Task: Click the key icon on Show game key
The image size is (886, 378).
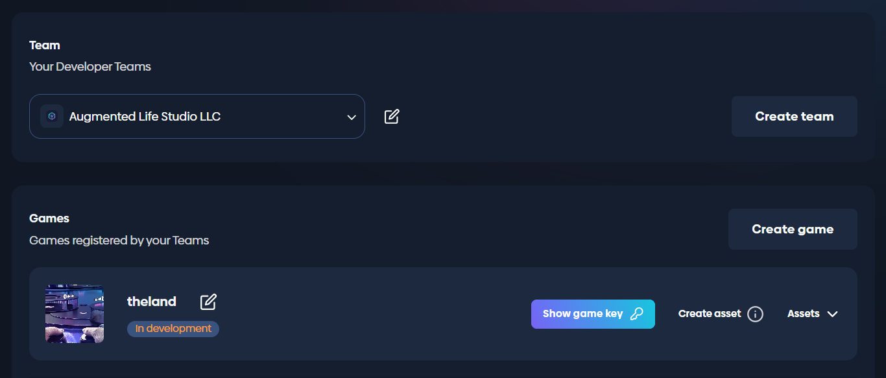Action: 637,314
